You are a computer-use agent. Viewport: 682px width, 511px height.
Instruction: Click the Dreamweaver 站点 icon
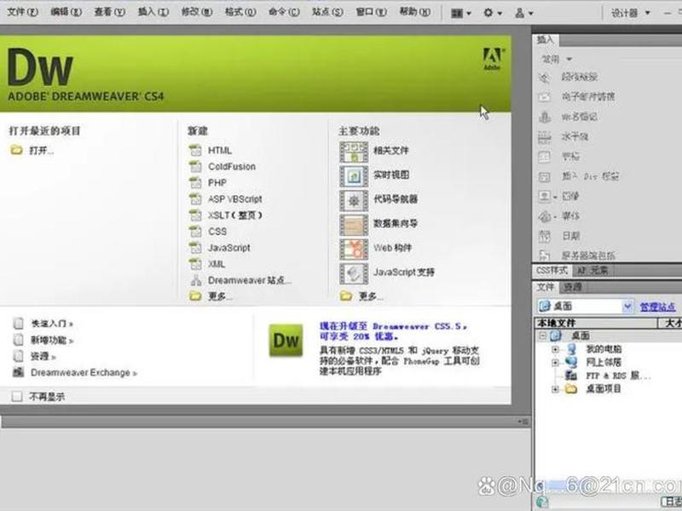coord(196,280)
